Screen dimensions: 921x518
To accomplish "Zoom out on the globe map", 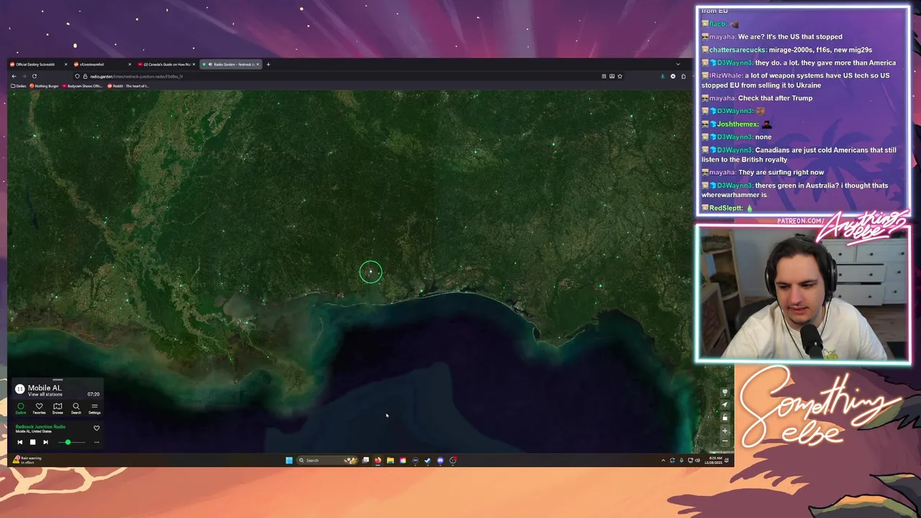I will 725,441.
